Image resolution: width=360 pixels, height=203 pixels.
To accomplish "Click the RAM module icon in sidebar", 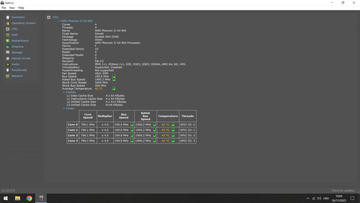I will point(7,35).
